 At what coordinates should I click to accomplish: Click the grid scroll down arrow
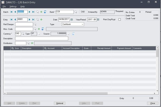[157, 90]
